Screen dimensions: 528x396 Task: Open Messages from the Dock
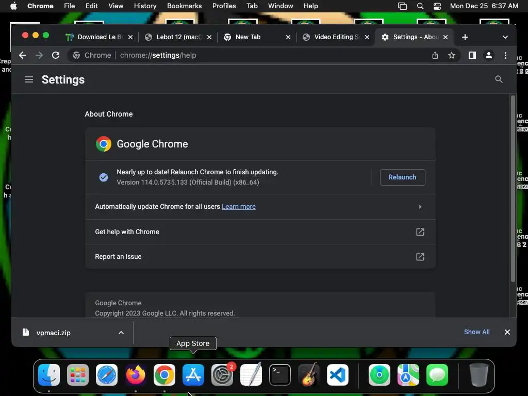pyautogui.click(x=437, y=375)
